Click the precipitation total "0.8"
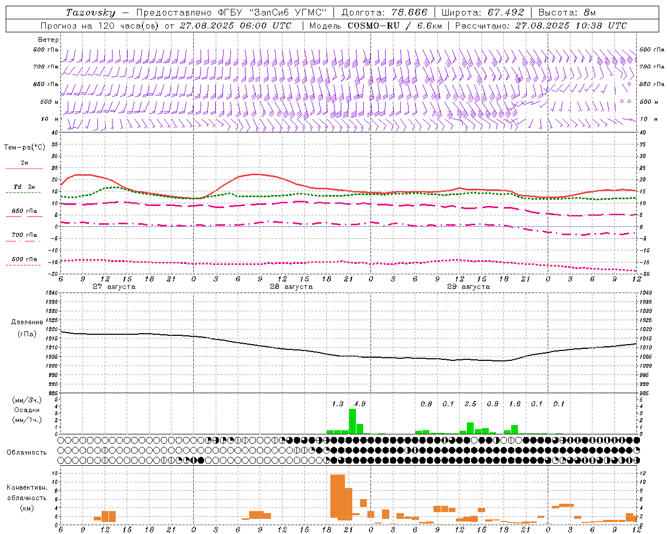Viewport: 667px width, 534px height. coord(426,404)
